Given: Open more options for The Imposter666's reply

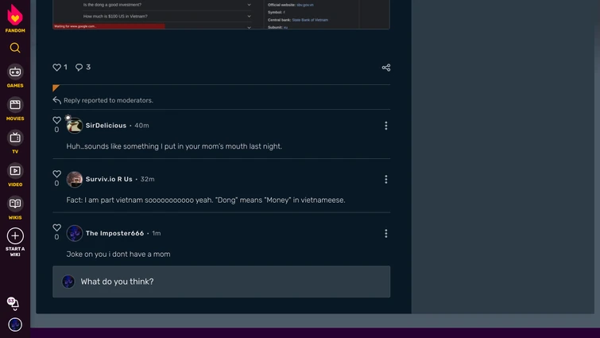Looking at the screenshot, I should tap(385, 233).
